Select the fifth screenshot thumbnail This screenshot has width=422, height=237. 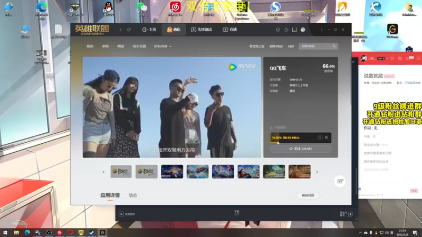tap(223, 172)
